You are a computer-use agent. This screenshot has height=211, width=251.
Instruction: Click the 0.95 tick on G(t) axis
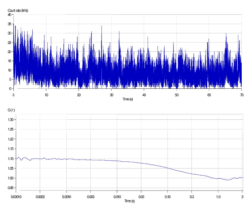[x=11, y=188]
